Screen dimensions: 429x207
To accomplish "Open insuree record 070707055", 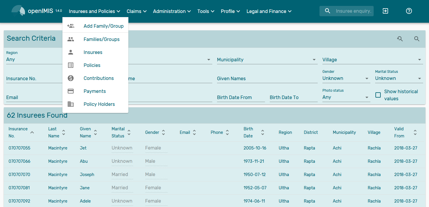I will (x=19, y=148).
